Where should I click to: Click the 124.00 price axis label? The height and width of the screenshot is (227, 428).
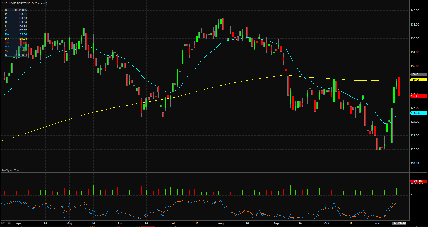pyautogui.click(x=415, y=122)
